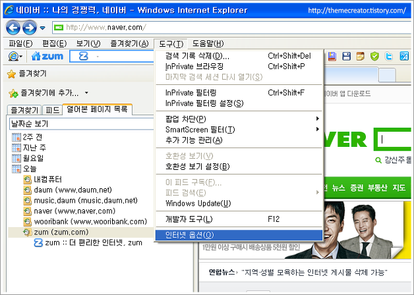Select Windows Update(U) menu item
414x295 pixels.
coord(239,203)
